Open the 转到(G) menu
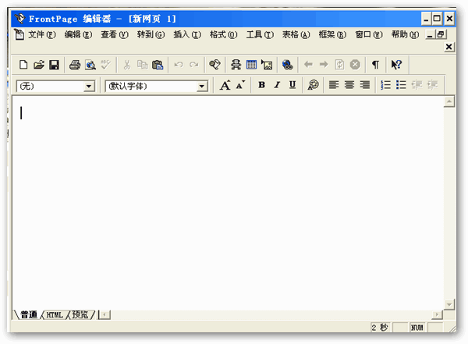 pos(151,34)
